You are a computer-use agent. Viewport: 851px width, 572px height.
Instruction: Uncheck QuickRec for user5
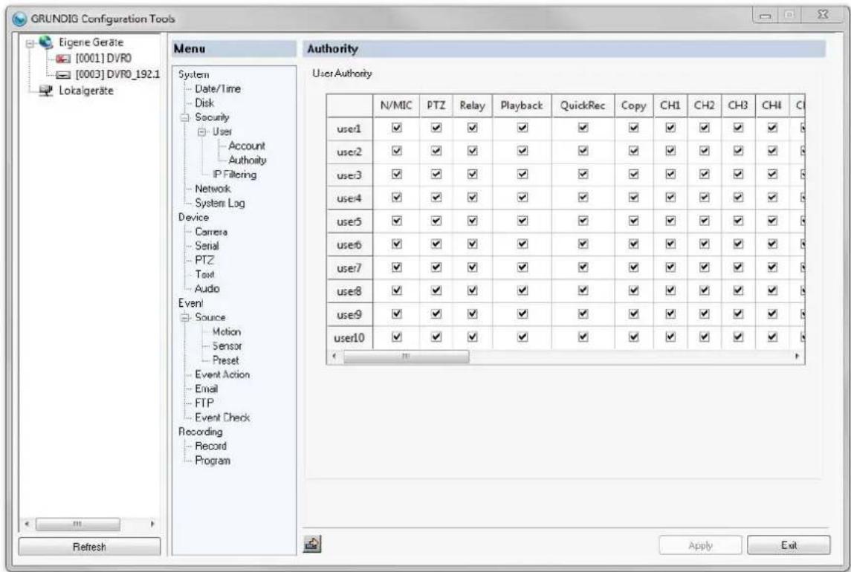click(x=583, y=221)
